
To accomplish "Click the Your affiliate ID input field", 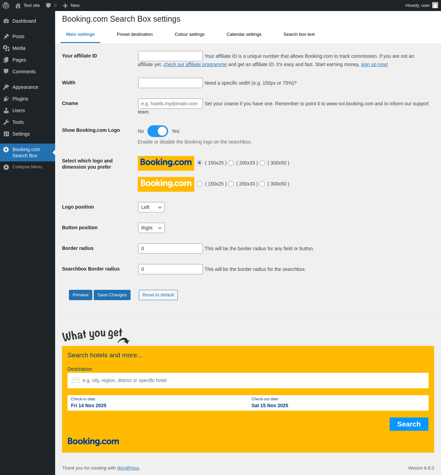I will tap(171, 56).
